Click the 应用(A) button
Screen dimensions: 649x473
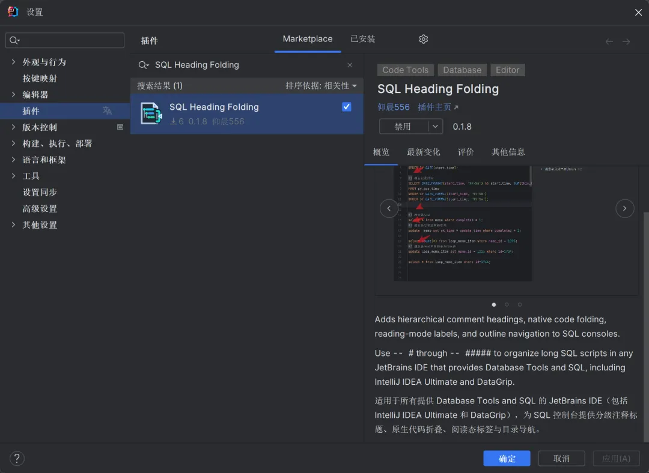pos(616,458)
